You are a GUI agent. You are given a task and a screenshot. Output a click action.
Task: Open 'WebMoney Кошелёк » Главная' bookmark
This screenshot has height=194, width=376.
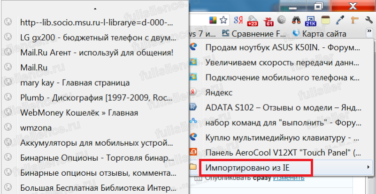[x=79, y=112]
